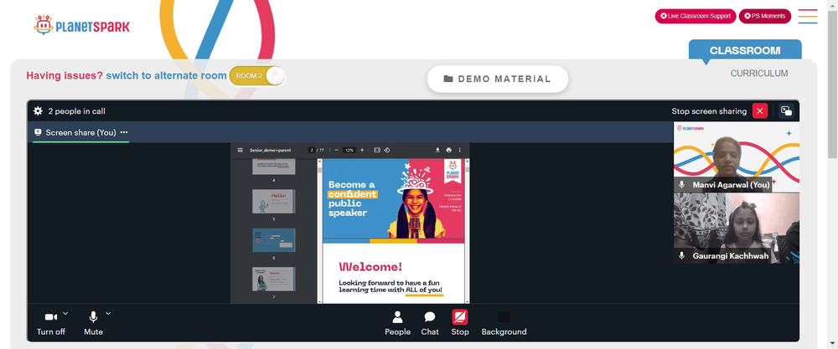This screenshot has height=349, width=838.
Task: Click the Senior_demo+parent file title
Action: point(271,151)
